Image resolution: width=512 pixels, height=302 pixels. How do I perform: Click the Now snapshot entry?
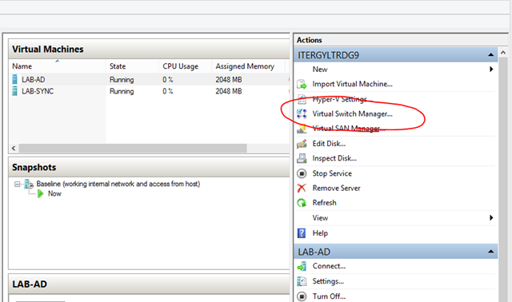(x=54, y=193)
